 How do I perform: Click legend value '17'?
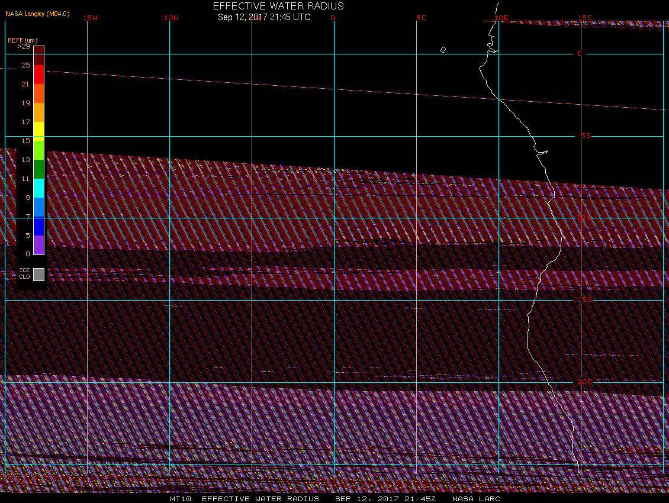25,122
